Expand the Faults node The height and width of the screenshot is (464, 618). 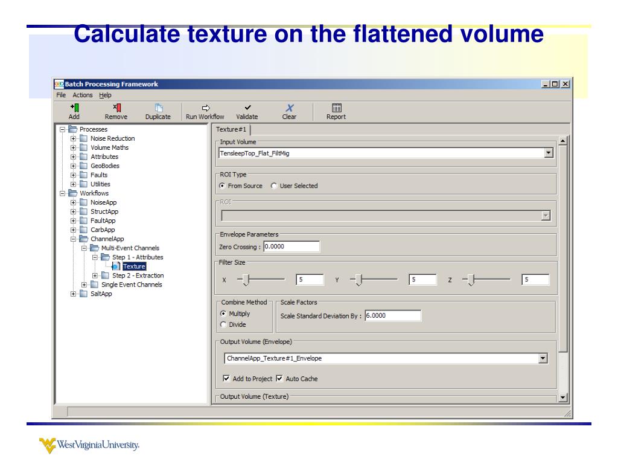[x=73, y=175]
